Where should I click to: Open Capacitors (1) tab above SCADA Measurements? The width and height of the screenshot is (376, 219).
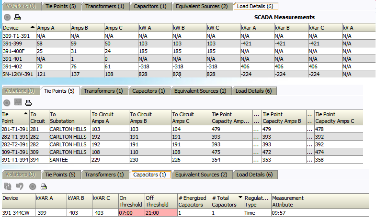click(150, 6)
